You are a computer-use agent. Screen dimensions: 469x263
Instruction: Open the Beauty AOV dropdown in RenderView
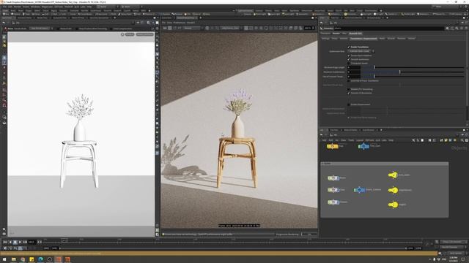(193, 28)
